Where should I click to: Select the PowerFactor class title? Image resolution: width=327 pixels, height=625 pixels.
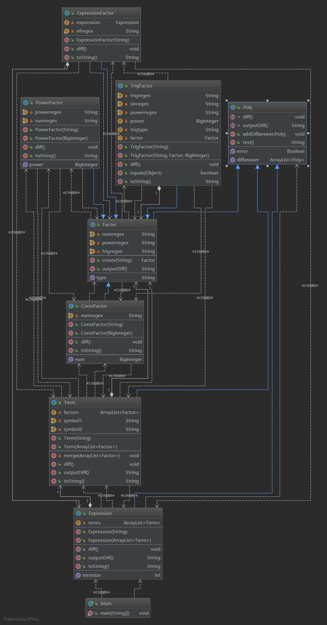pos(49,103)
